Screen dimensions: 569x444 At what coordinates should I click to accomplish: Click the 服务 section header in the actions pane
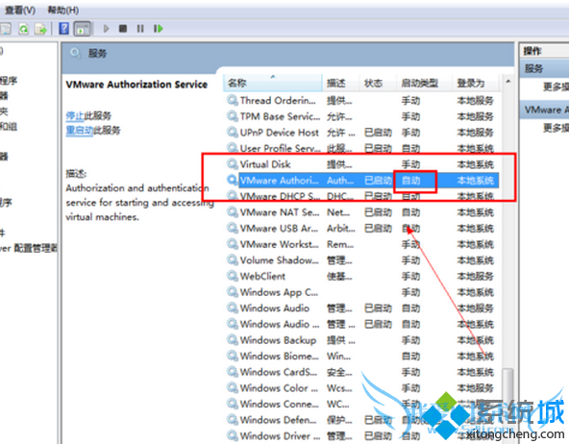click(544, 68)
